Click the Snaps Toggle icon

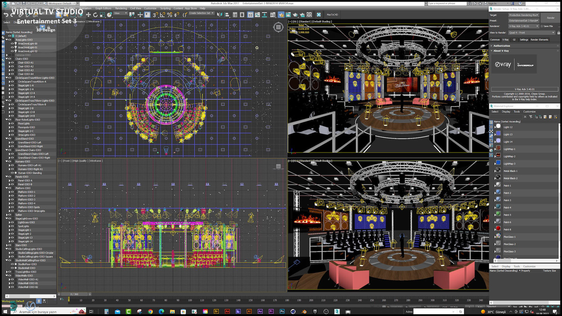[x=156, y=14]
